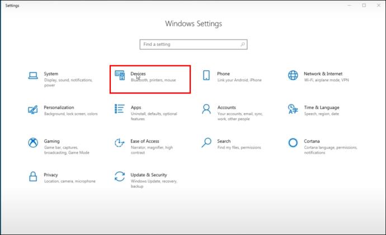
Task: Click the Cortana circle icon
Action: click(x=293, y=143)
